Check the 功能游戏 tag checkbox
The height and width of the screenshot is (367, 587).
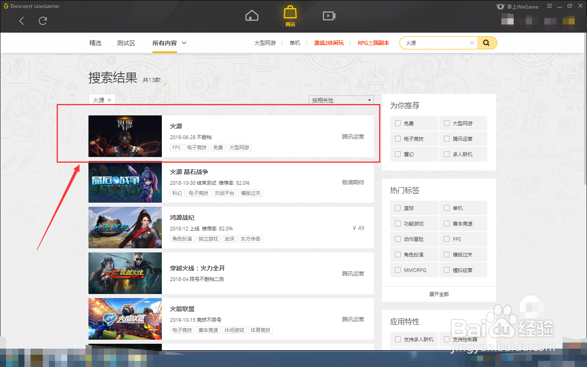398,223
